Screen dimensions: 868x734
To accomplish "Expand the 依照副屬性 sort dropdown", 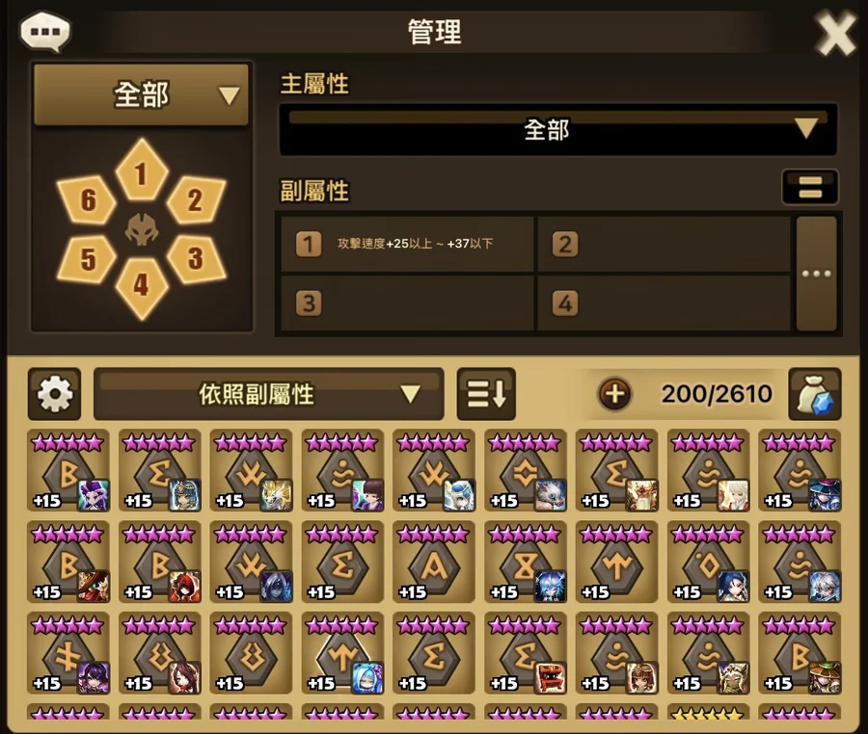I will [269, 394].
